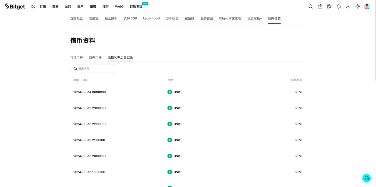The width and height of the screenshot is (376, 187).
Task: Open the 合约 futures menu
Action: click(68, 6)
